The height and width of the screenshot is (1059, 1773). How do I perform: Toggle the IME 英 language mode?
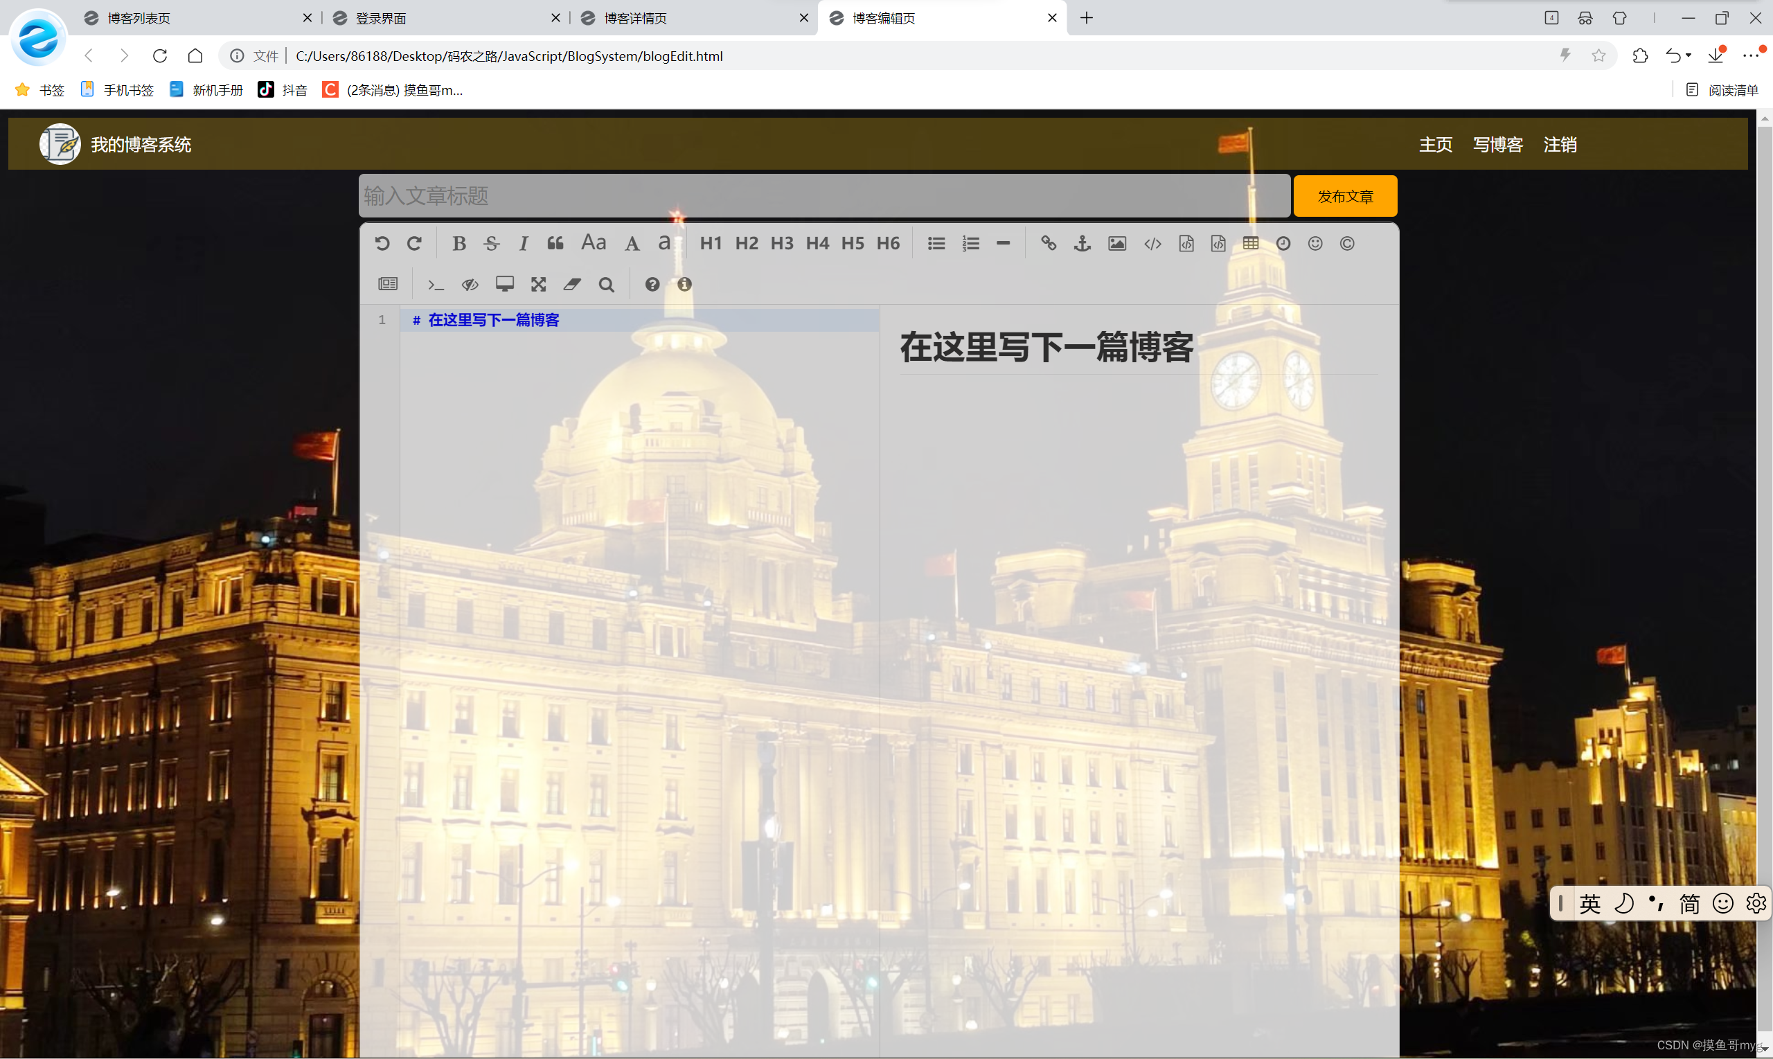[x=1589, y=904]
